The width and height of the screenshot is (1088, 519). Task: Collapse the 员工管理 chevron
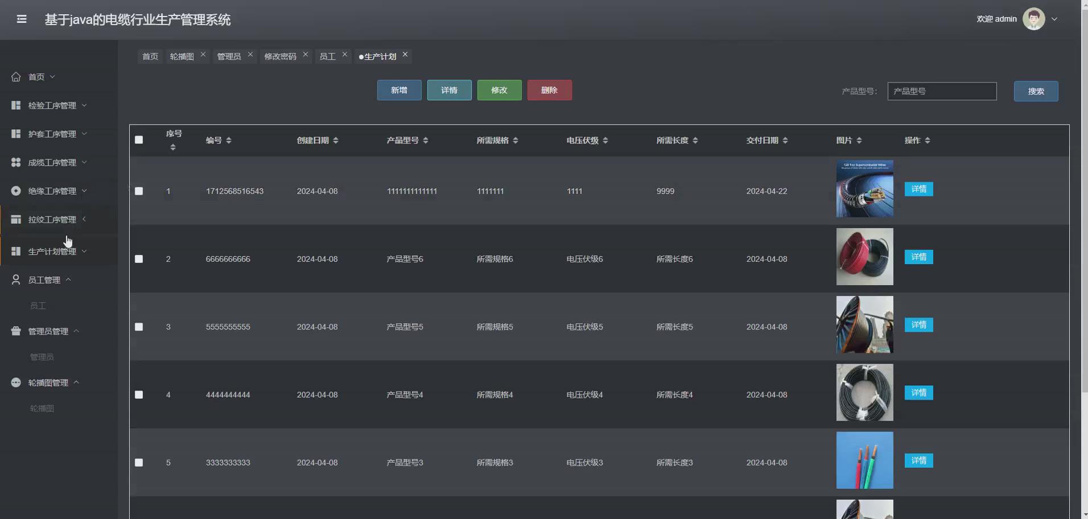68,279
